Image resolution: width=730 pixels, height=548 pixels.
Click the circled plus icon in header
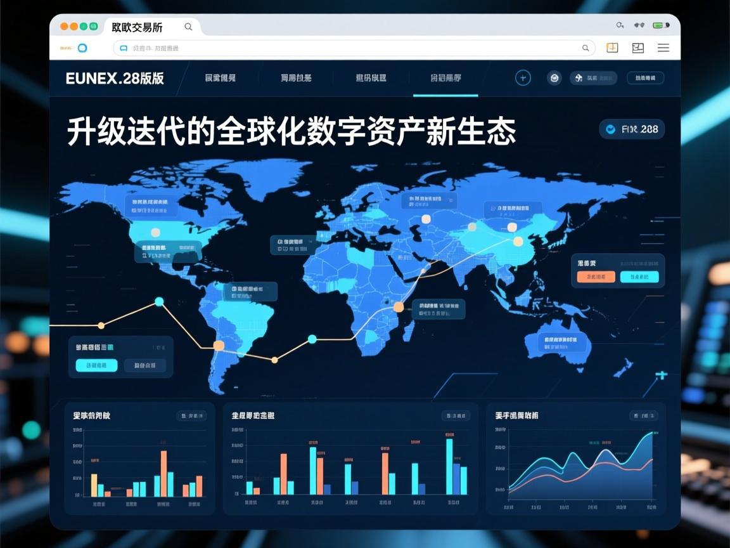point(523,78)
